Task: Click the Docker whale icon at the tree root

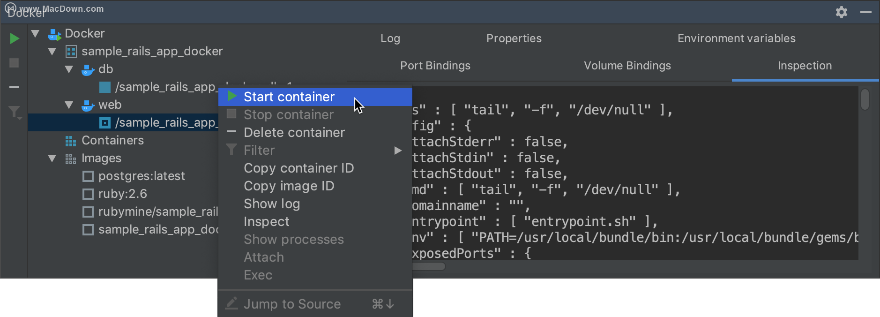Action: tap(54, 34)
